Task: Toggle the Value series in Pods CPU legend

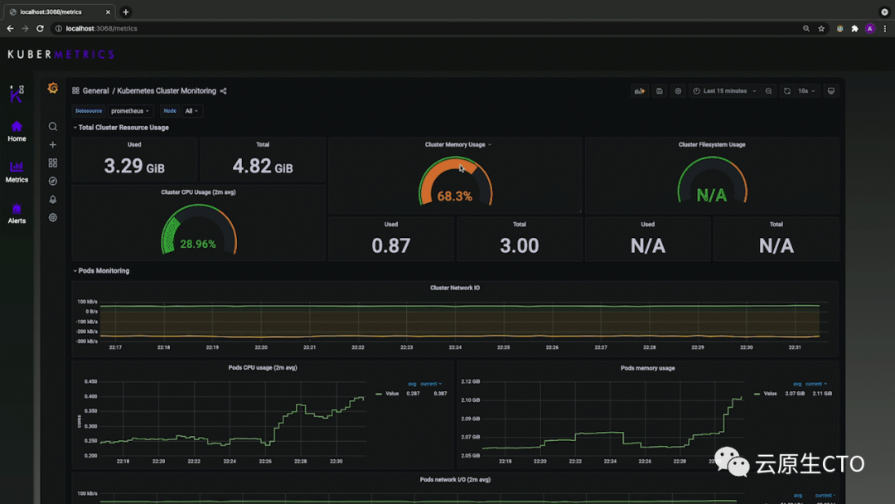Action: pyautogui.click(x=388, y=393)
